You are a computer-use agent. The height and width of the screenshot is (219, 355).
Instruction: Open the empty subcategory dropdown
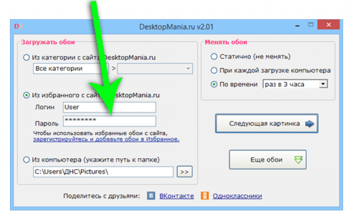[155, 68]
